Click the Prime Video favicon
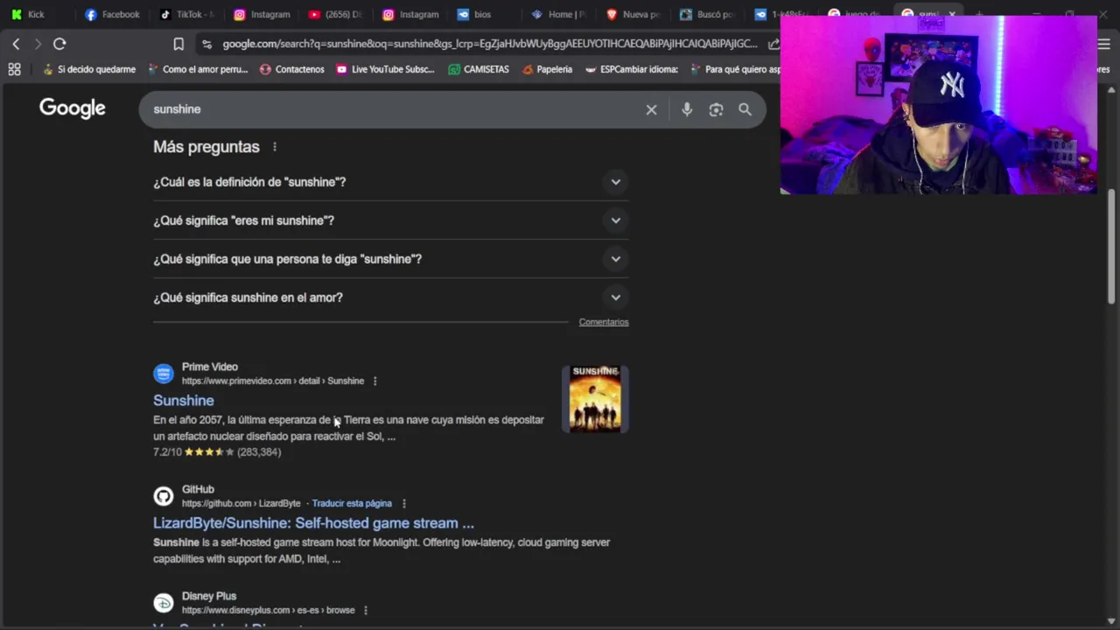The image size is (1120, 630). click(164, 374)
